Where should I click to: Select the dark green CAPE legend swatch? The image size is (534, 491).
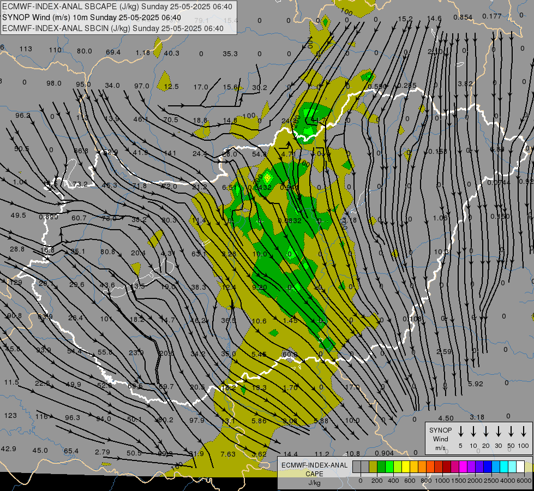point(381,467)
